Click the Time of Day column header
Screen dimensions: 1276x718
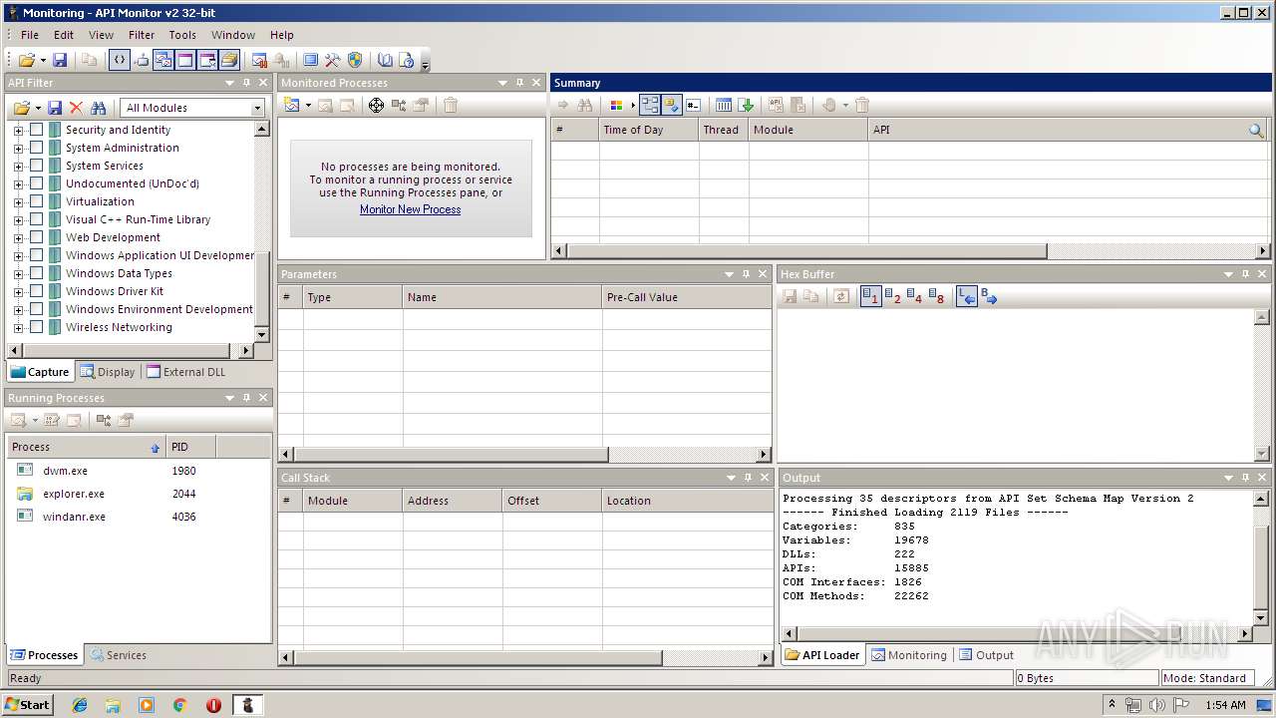click(649, 130)
